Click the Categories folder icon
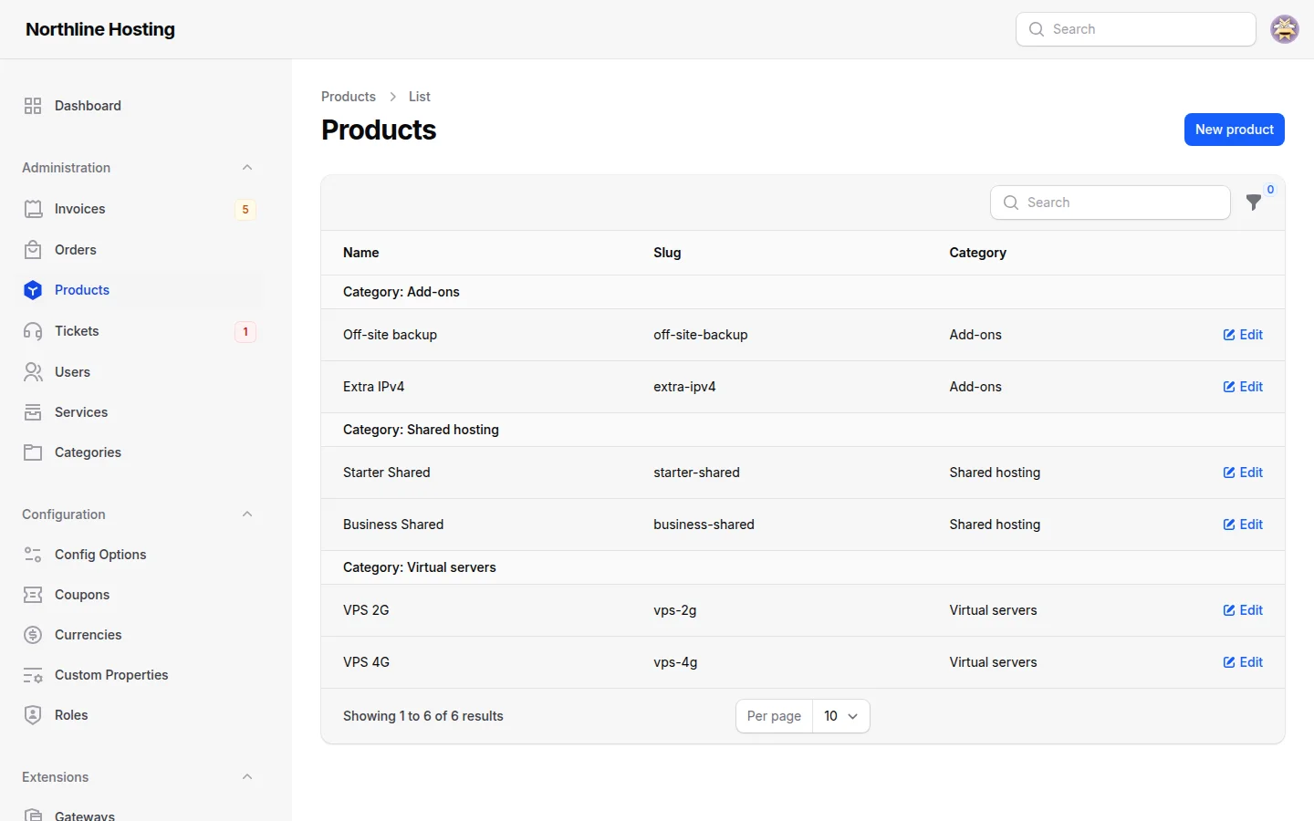The width and height of the screenshot is (1314, 821). 33,452
